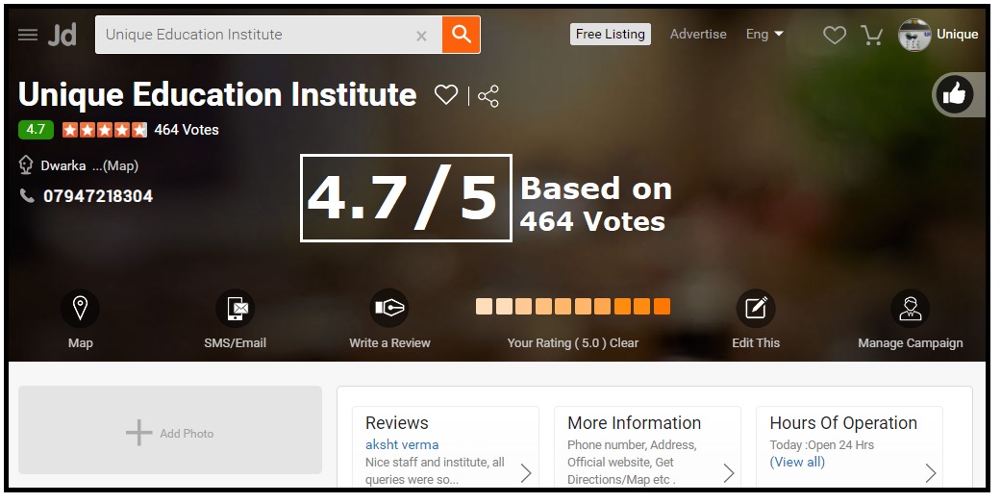Open the shopping cart icon

click(872, 35)
